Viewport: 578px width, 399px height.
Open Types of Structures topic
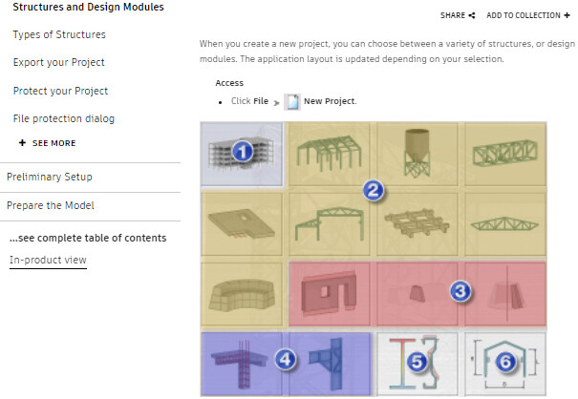click(x=59, y=35)
